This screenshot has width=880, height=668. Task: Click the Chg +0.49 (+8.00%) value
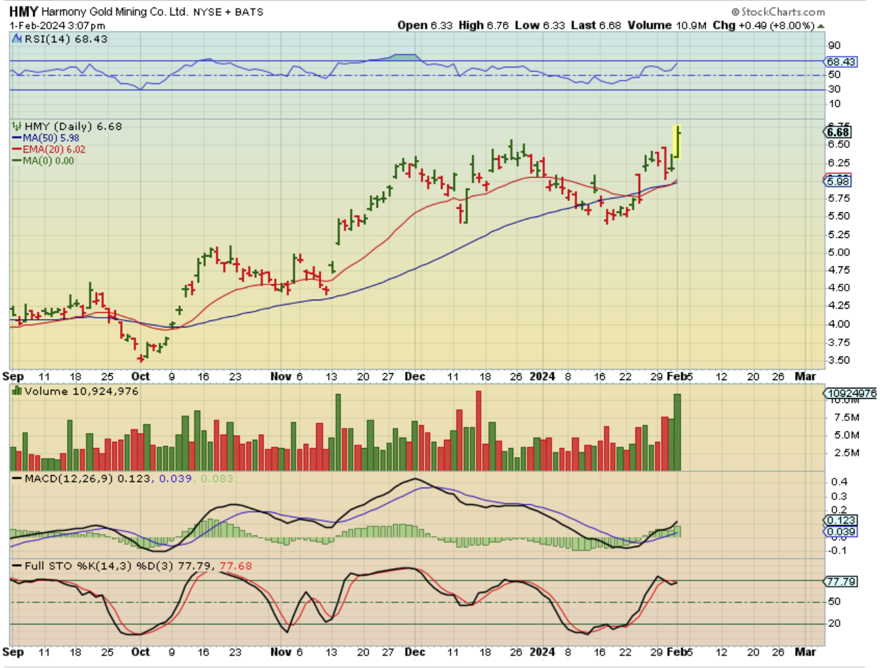(x=763, y=25)
